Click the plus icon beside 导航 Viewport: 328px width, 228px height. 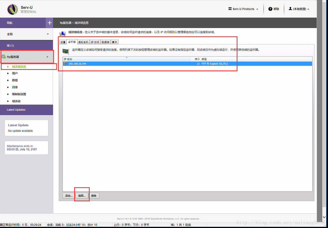tap(50, 23)
